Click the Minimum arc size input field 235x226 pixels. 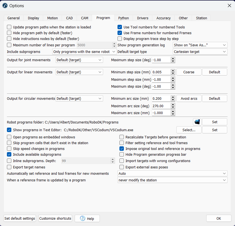pyautogui.click(x=161, y=98)
